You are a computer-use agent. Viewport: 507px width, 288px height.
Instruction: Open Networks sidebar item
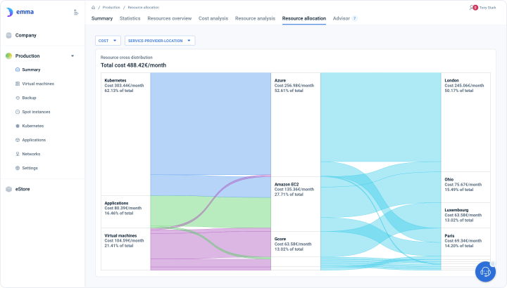point(31,154)
